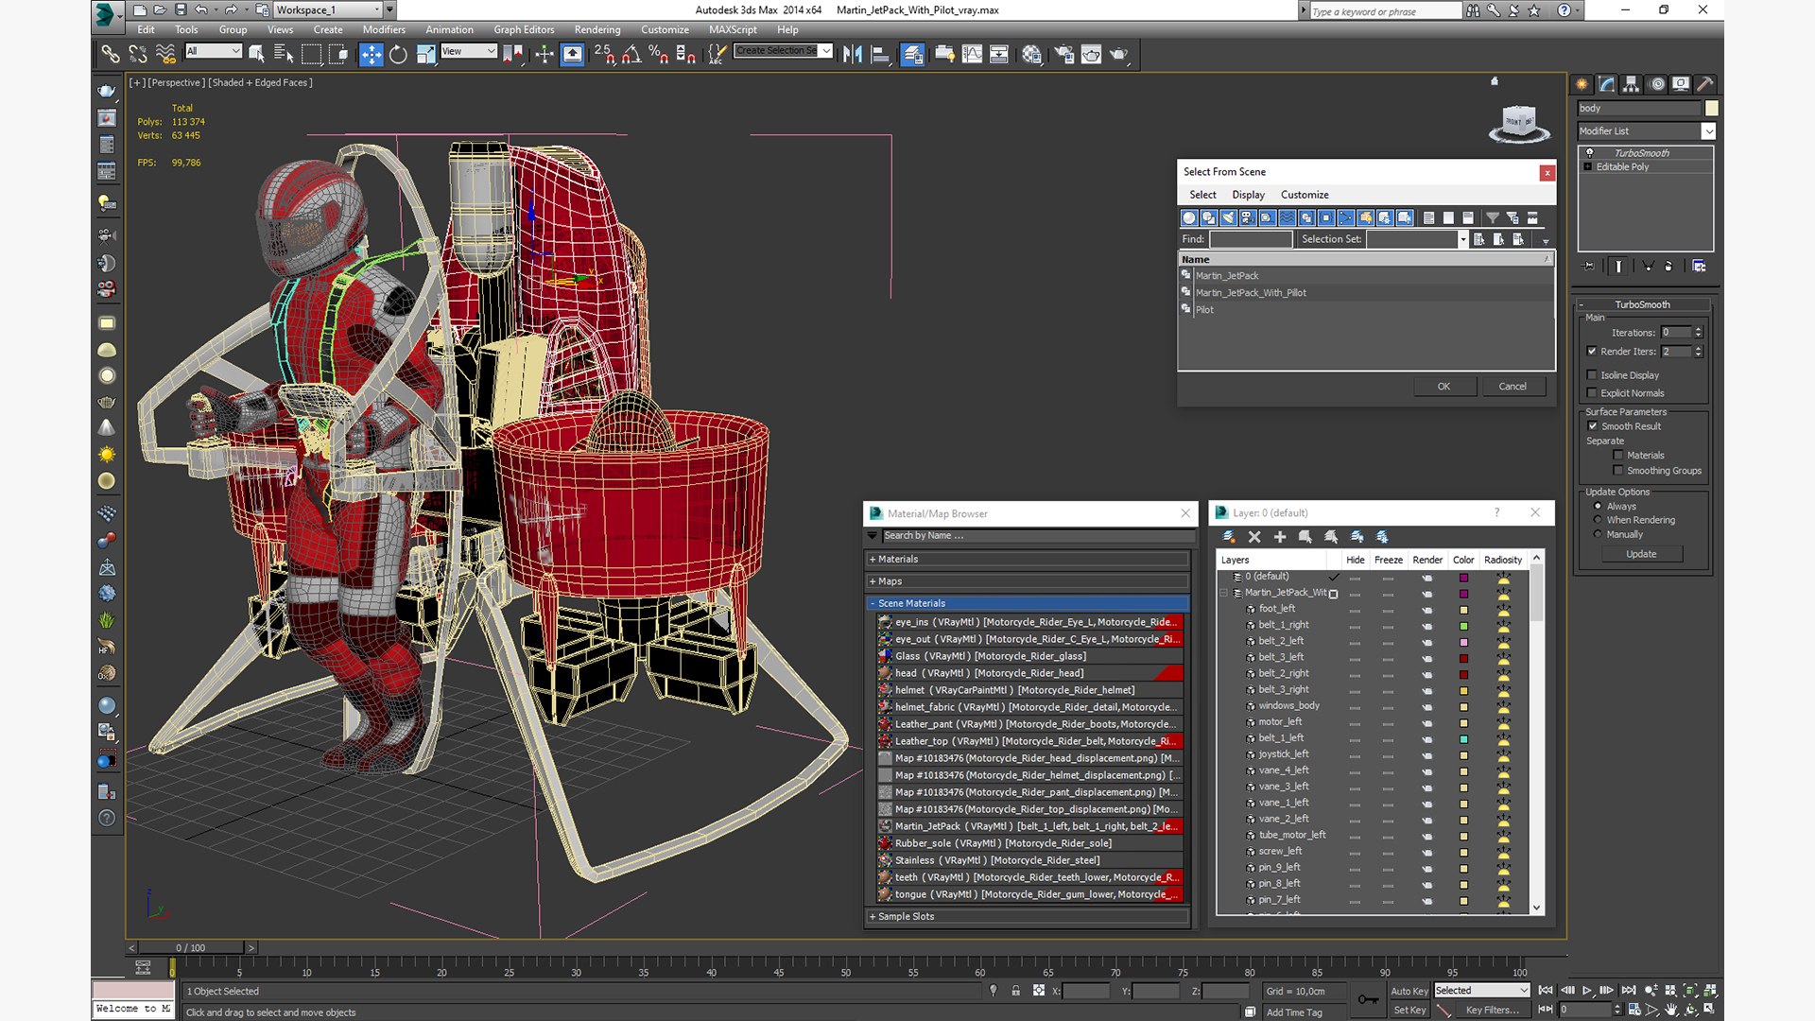The image size is (1815, 1021).
Task: Click the body object color swatch
Action: tap(1711, 109)
